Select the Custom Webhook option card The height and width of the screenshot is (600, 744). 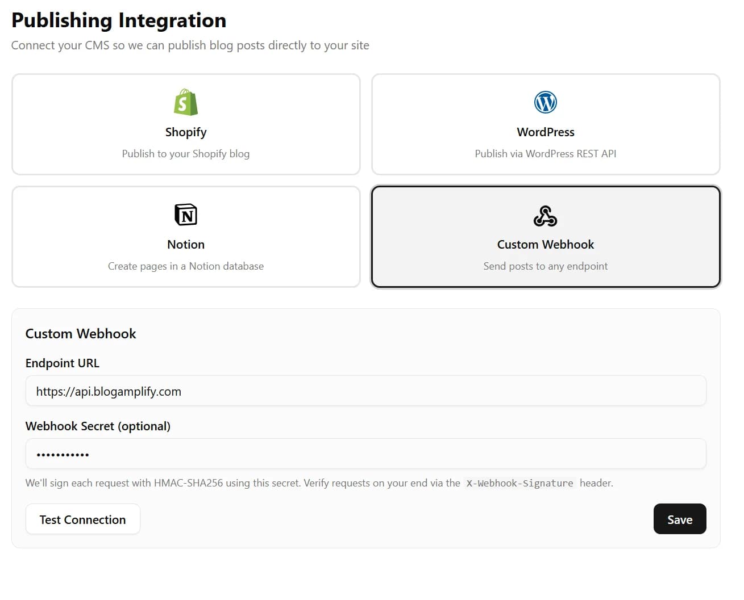click(x=545, y=236)
